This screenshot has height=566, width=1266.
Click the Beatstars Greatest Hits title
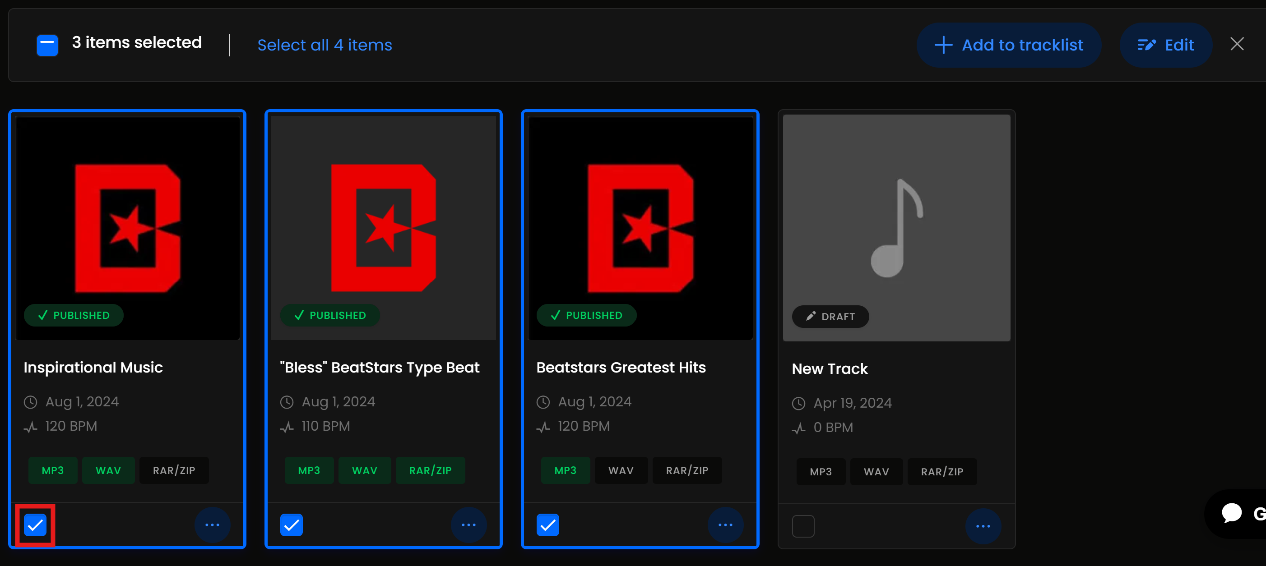coord(621,367)
